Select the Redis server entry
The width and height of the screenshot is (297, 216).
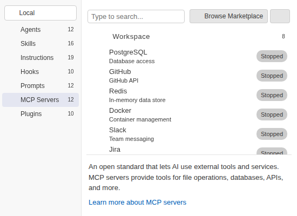point(189,95)
